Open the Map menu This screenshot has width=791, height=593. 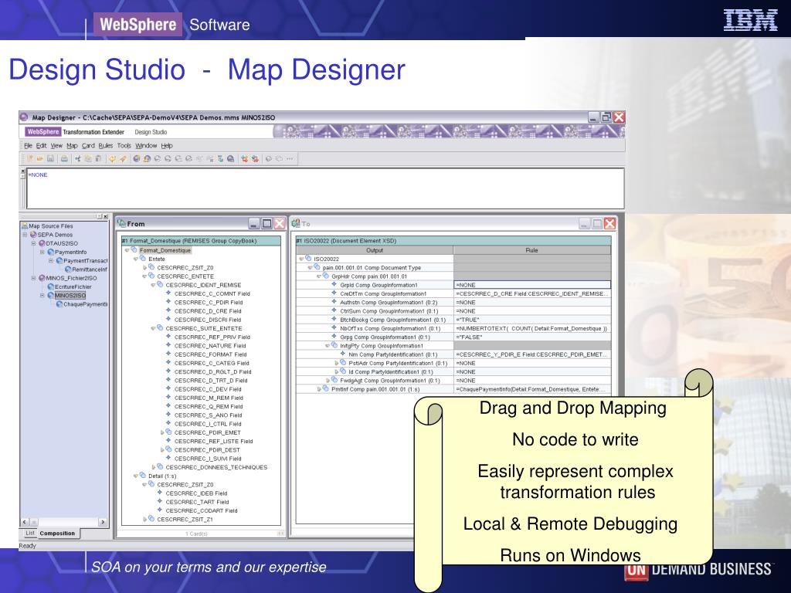72,146
